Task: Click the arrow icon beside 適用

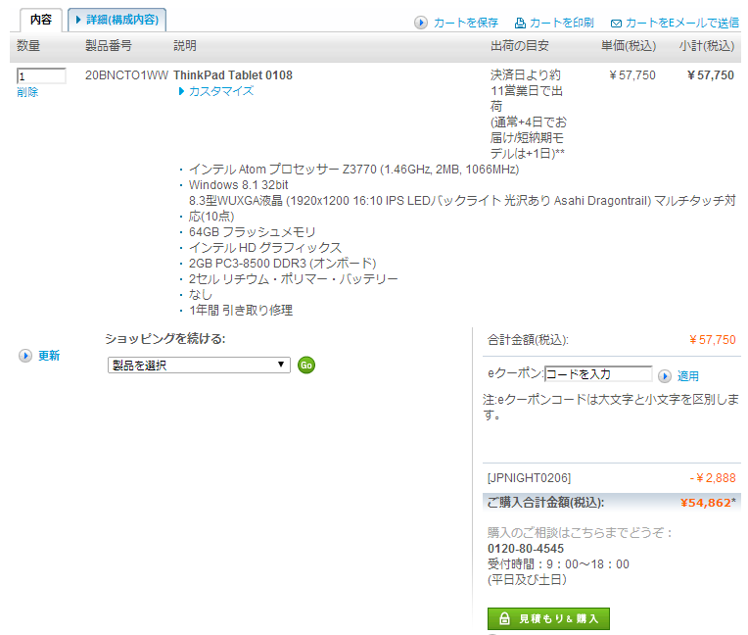Action: (665, 375)
